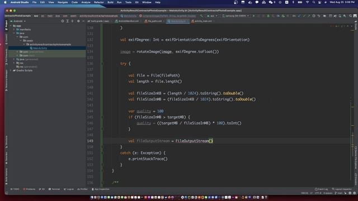Click the MainActivity breadcrumb in navigation bar
The height and width of the screenshot is (201, 358).
point(129,16)
